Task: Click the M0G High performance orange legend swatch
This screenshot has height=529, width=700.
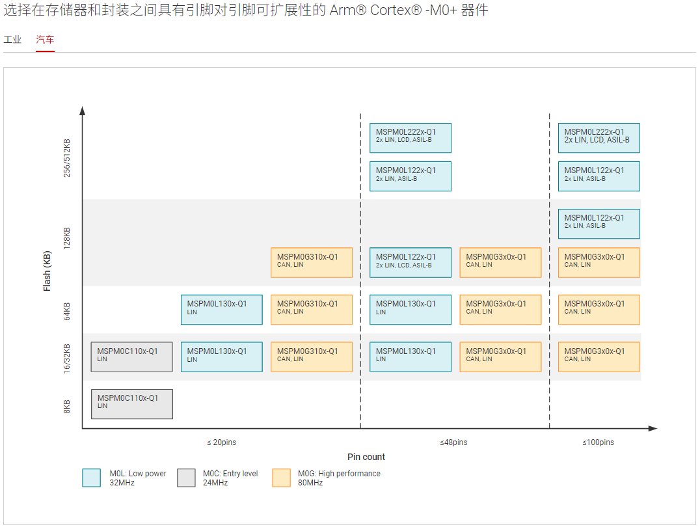Action: (x=281, y=478)
